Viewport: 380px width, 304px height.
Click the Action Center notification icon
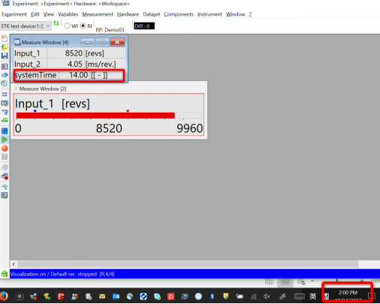tap(372, 296)
